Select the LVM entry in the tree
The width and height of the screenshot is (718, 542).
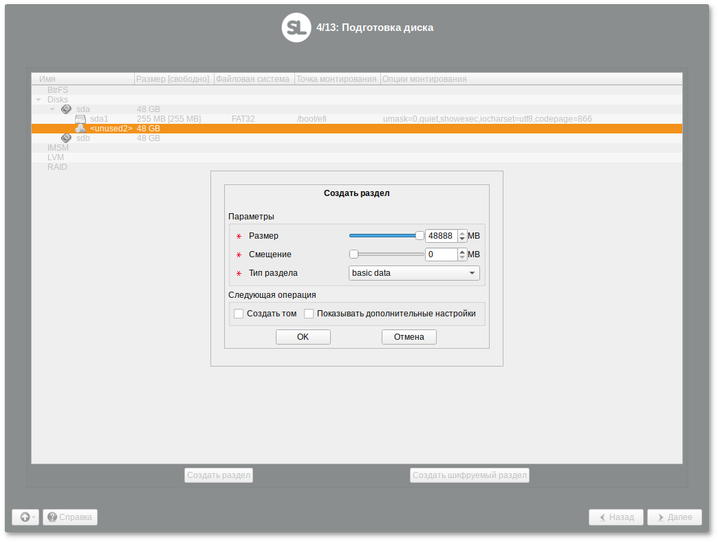pos(56,157)
